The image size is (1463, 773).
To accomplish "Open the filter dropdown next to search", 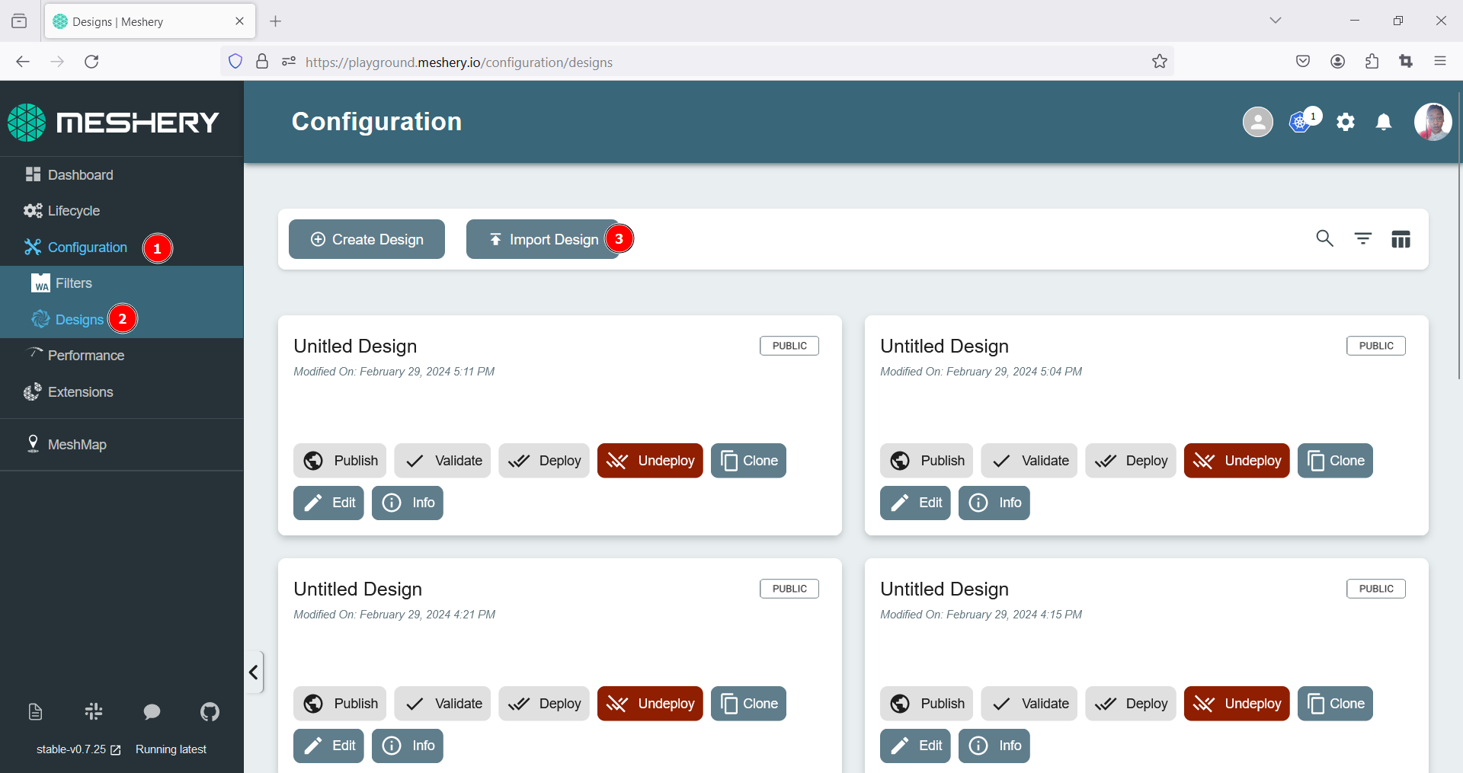I will 1363,238.
